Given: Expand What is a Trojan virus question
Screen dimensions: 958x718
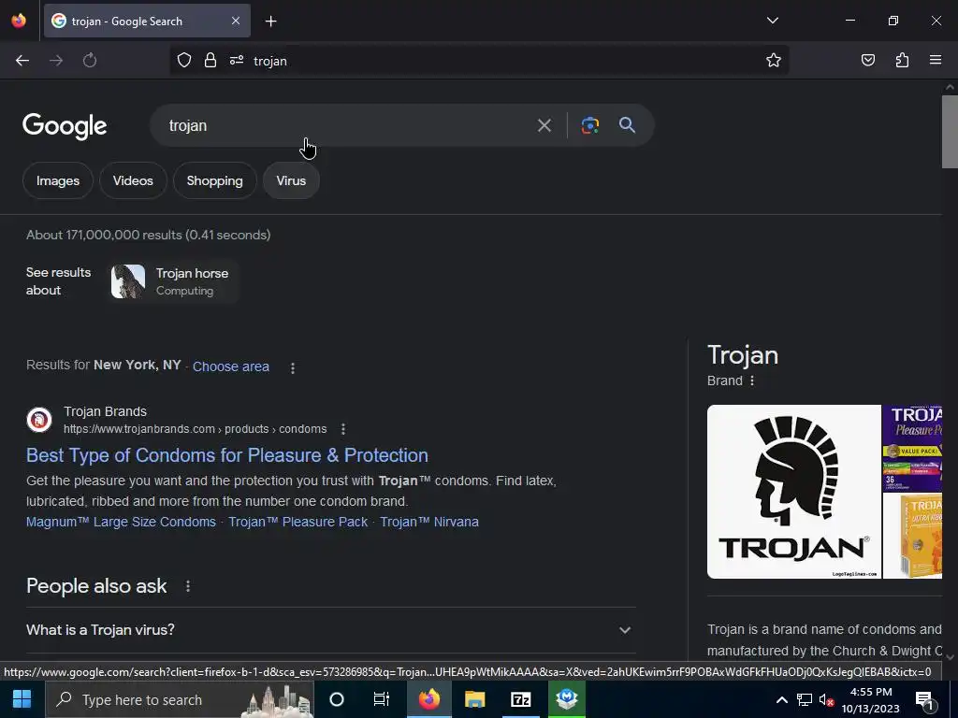Looking at the screenshot, I should point(331,630).
